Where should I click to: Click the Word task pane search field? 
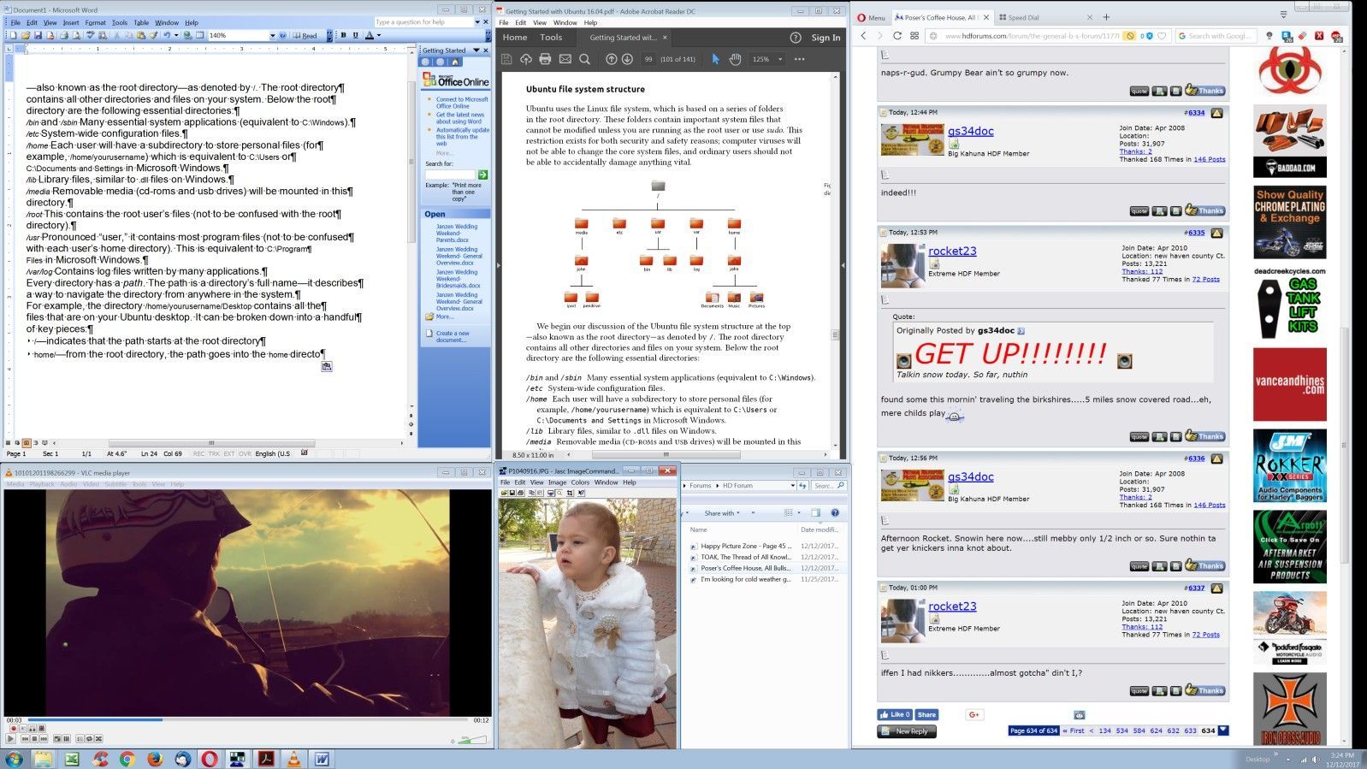(450, 175)
